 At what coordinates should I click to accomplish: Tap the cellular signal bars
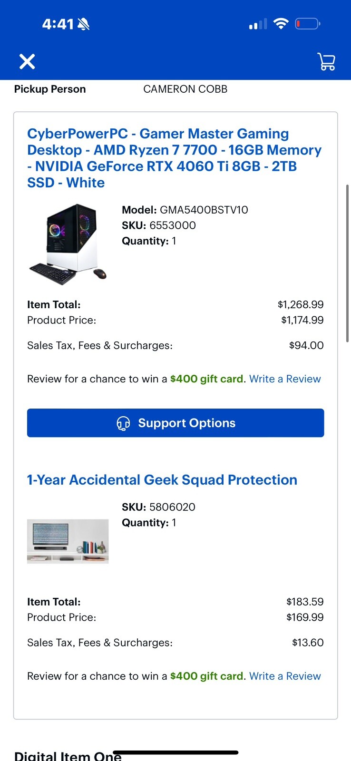[x=258, y=24]
